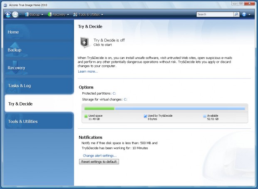Screen dimensions: 258x189
Task: Click '500 MB' free disk space line
Action: (x=119, y=143)
